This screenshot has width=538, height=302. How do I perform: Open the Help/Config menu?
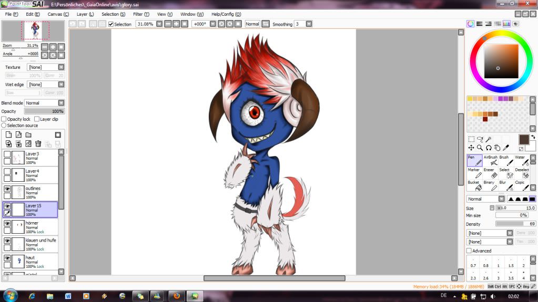pos(226,14)
